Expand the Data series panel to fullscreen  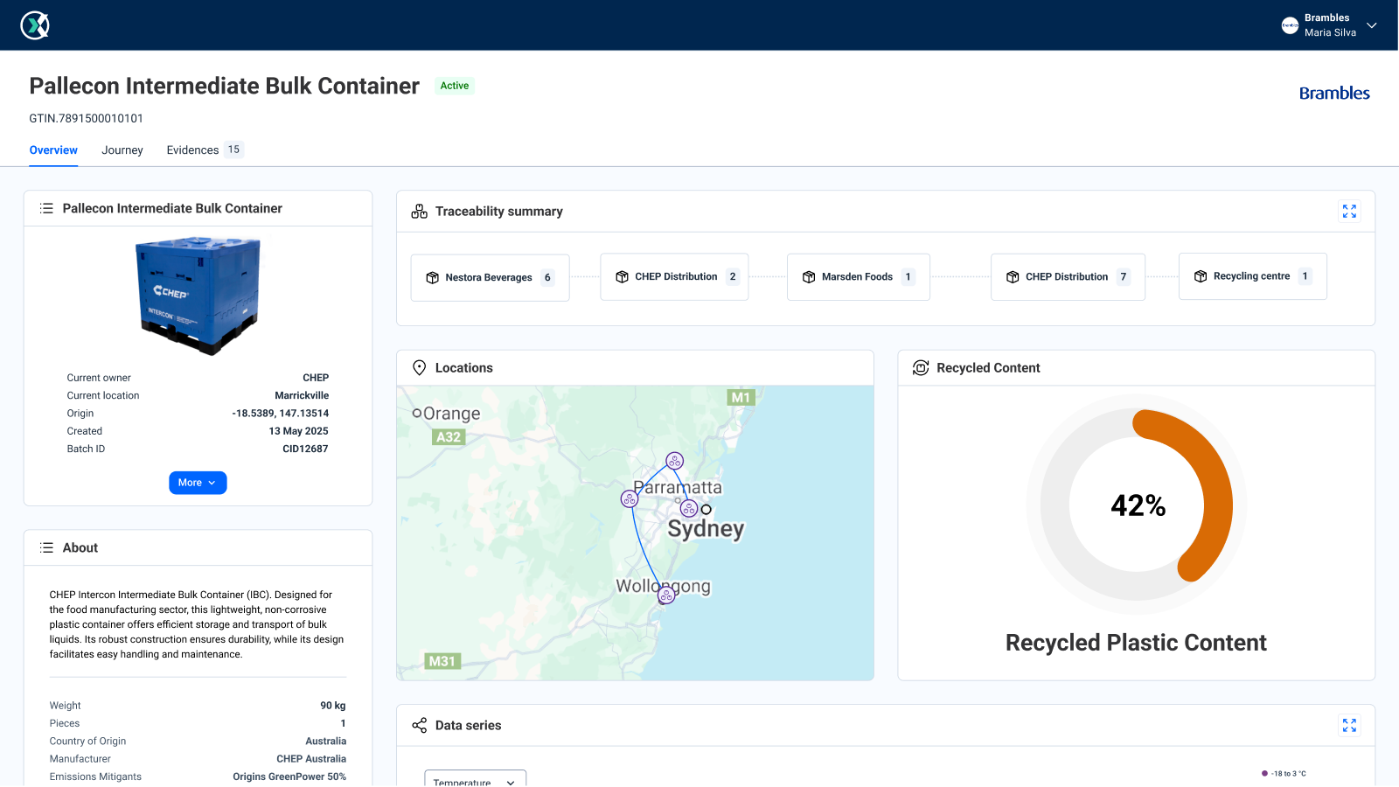coord(1349,726)
